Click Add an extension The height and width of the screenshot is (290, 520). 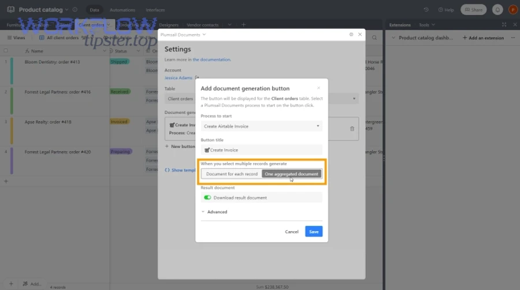pos(483,38)
